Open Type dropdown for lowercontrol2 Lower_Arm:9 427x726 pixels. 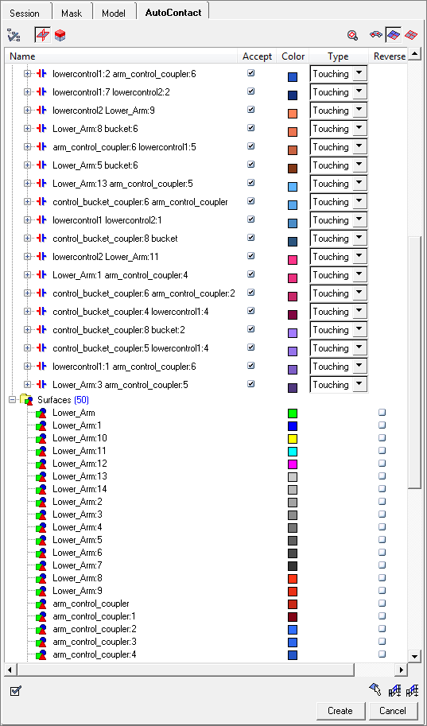tap(359, 111)
